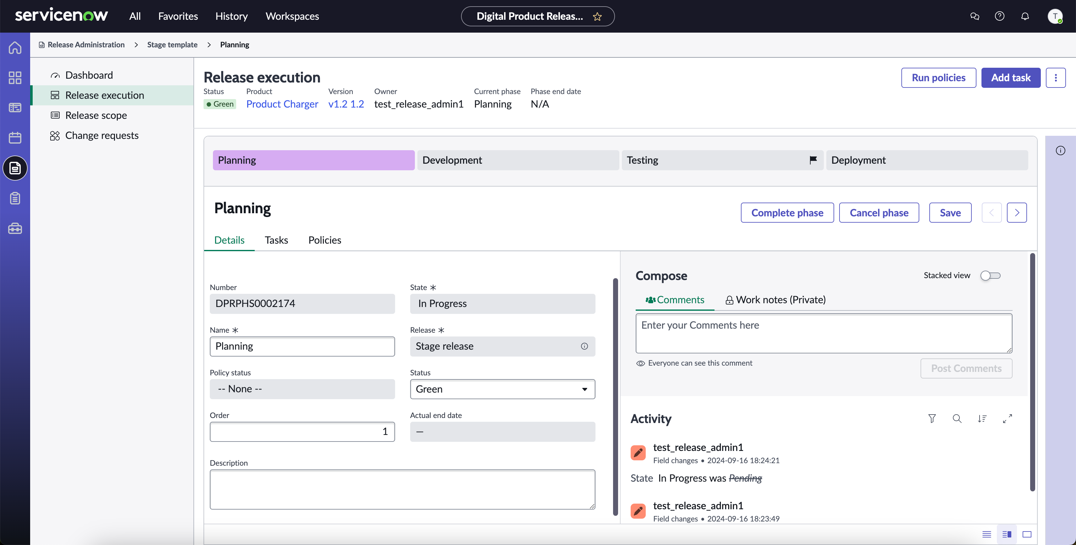Go to Stage template breadcrumb

(172, 45)
